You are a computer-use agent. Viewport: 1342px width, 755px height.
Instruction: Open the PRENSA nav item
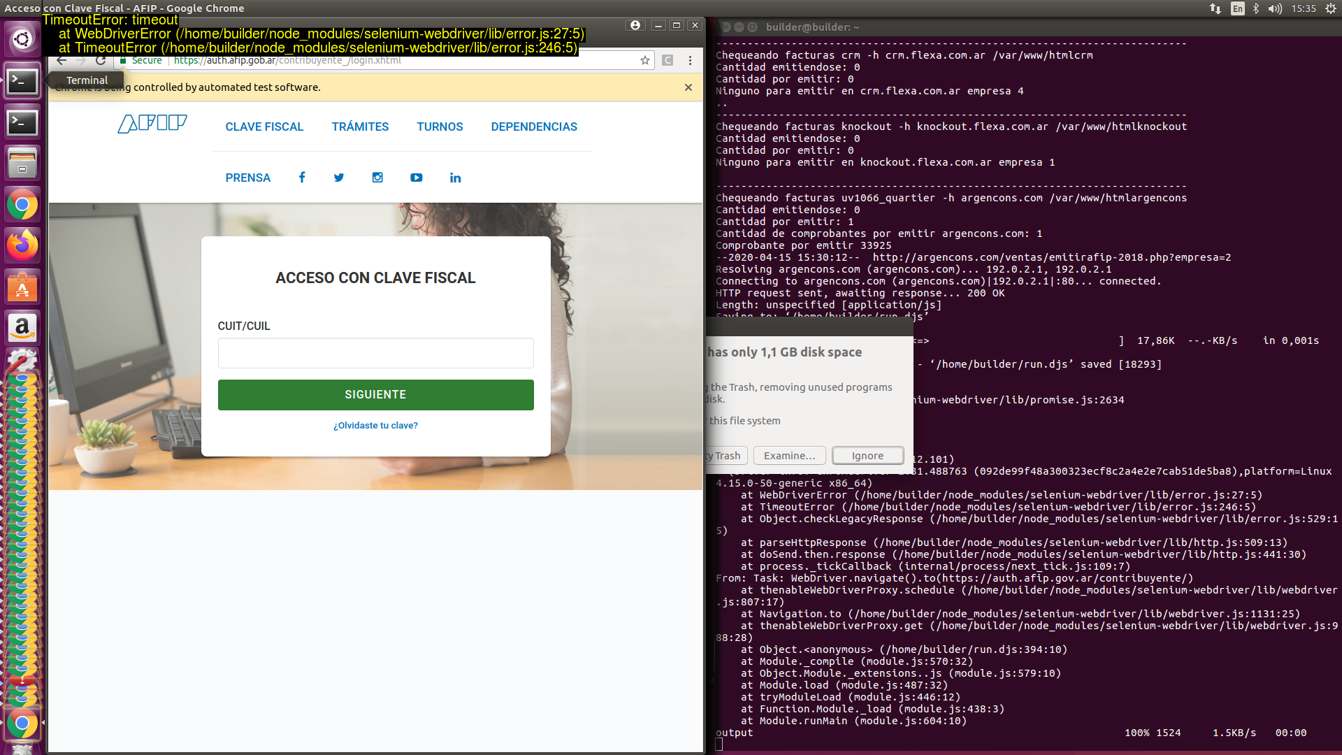tap(248, 178)
